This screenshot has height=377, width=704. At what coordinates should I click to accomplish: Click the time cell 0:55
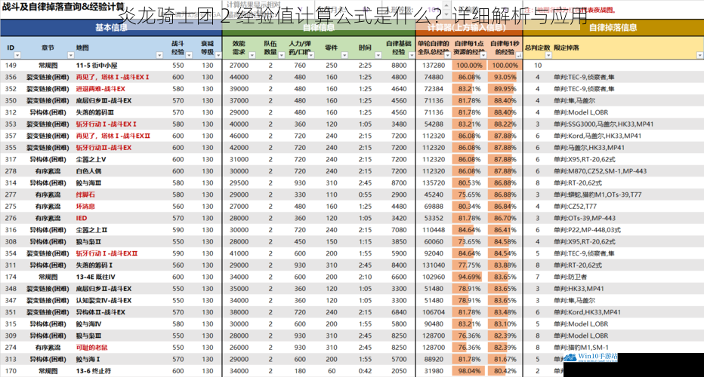[x=365, y=195]
